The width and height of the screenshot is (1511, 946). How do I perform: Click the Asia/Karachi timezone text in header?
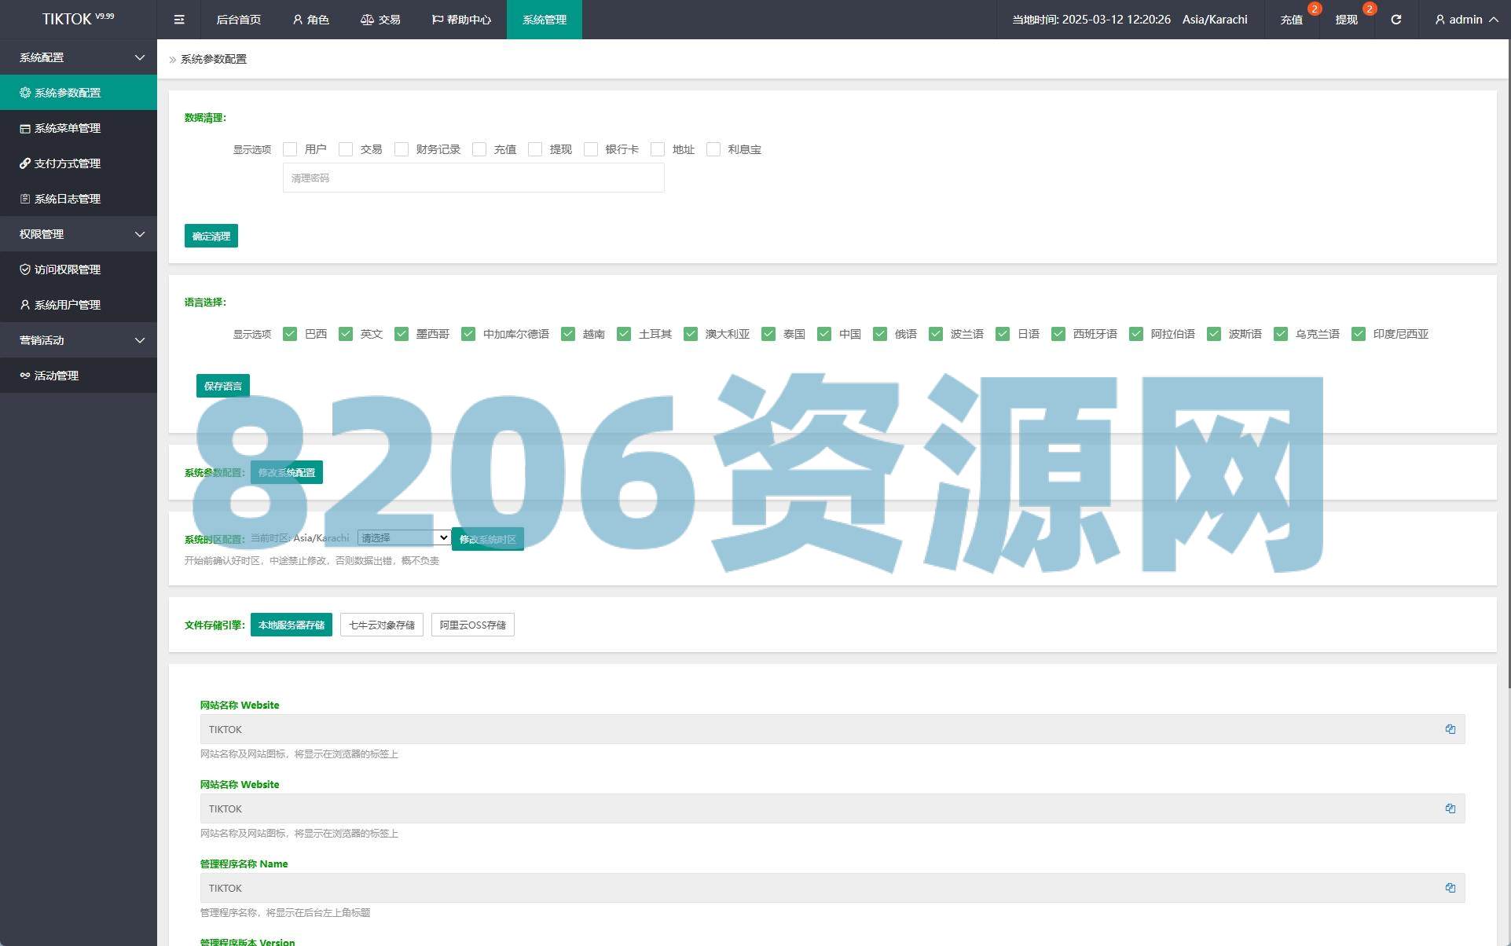click(x=1215, y=20)
